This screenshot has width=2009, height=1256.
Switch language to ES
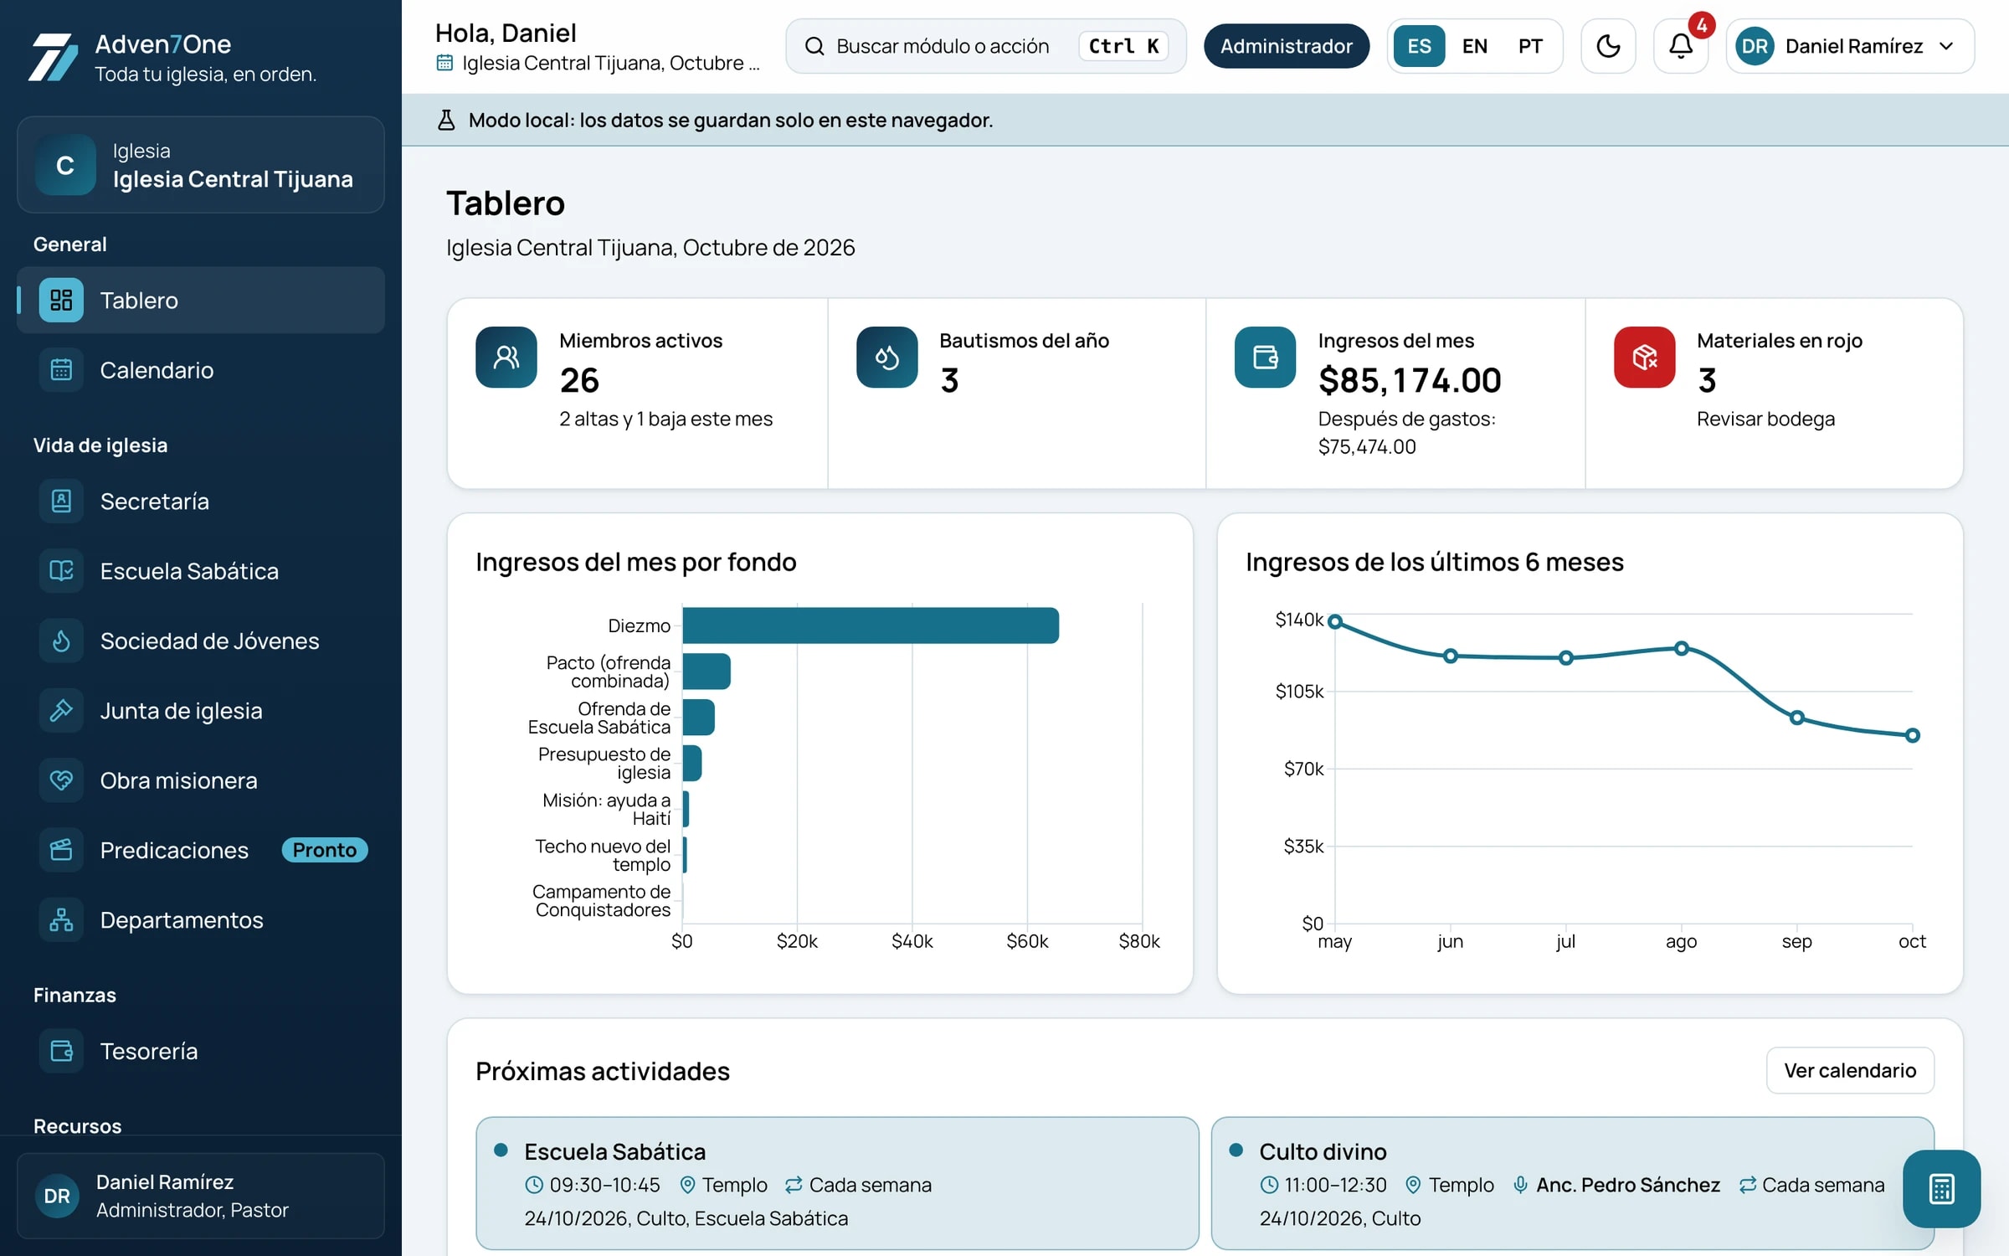coord(1419,46)
